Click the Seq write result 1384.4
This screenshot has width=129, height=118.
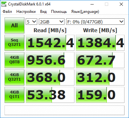coord(100,43)
